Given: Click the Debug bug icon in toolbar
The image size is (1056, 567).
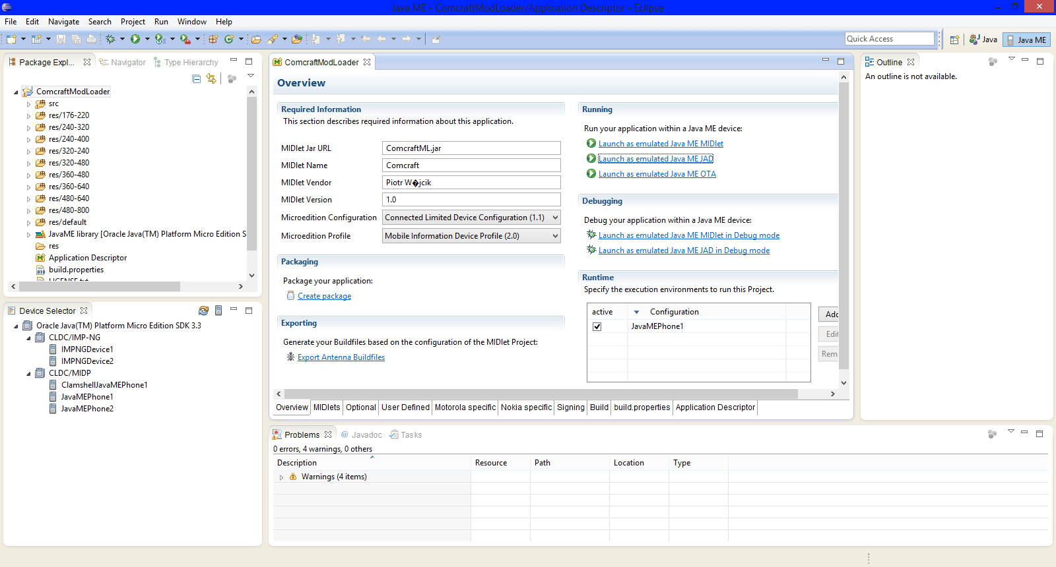Looking at the screenshot, I should [110, 40].
